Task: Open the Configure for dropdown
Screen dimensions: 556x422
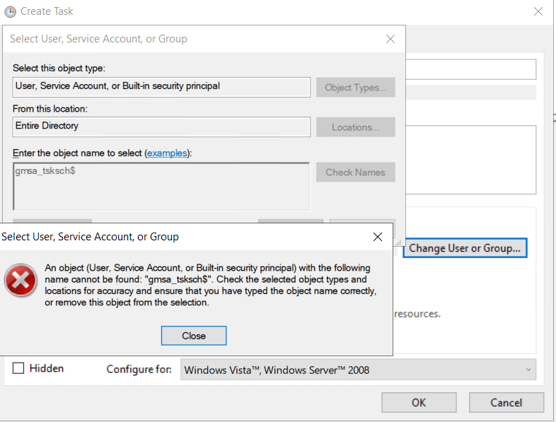Action: [x=358, y=370]
